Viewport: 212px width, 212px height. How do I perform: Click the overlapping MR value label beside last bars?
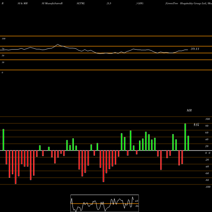click(x=196, y=125)
